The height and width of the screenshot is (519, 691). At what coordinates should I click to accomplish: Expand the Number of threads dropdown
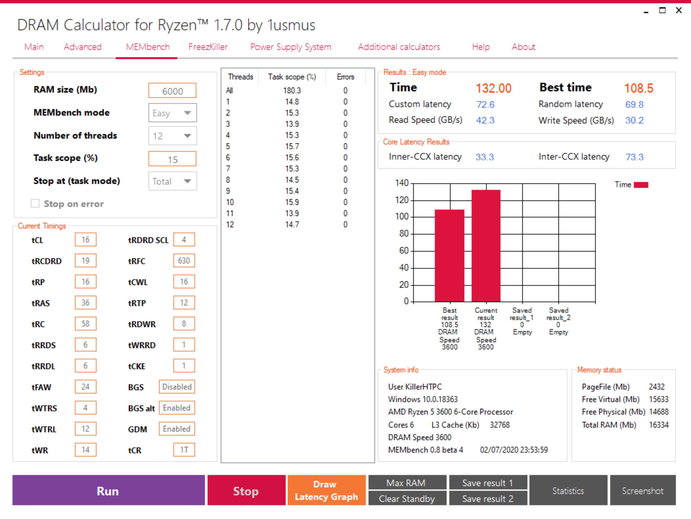[x=172, y=136]
